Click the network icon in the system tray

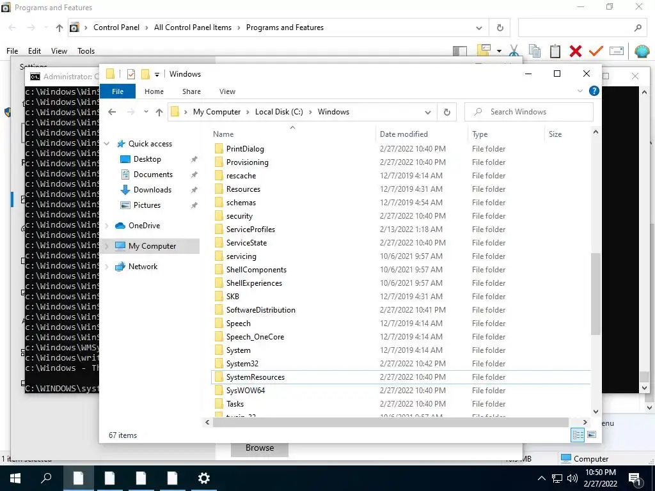557,478
